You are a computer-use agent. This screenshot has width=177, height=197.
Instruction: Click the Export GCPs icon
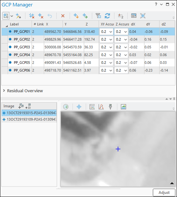click(85, 16)
